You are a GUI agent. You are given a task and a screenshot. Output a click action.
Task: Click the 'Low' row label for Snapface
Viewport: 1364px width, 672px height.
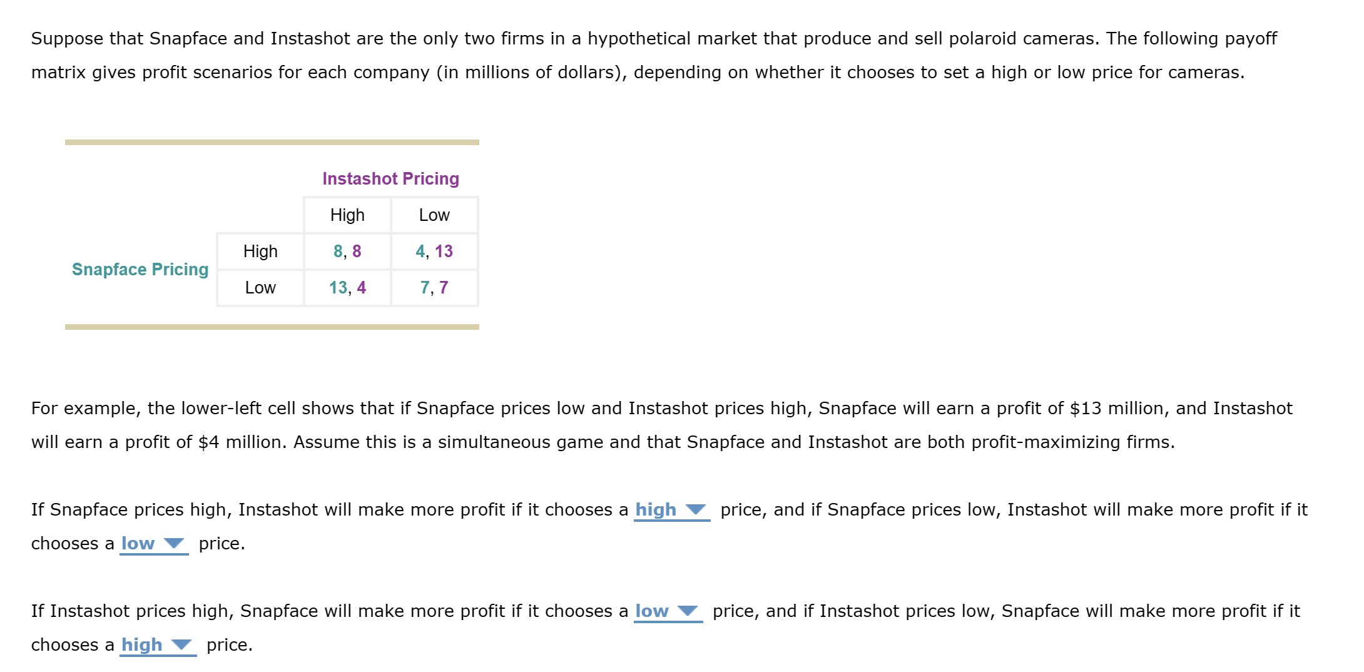(260, 288)
